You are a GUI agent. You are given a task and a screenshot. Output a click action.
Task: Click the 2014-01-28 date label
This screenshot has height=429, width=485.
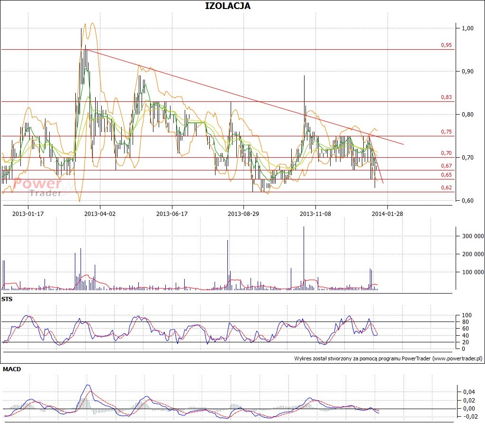coord(387,214)
